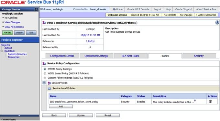Click the Service Policy Configuration icon

(x=44, y=64)
